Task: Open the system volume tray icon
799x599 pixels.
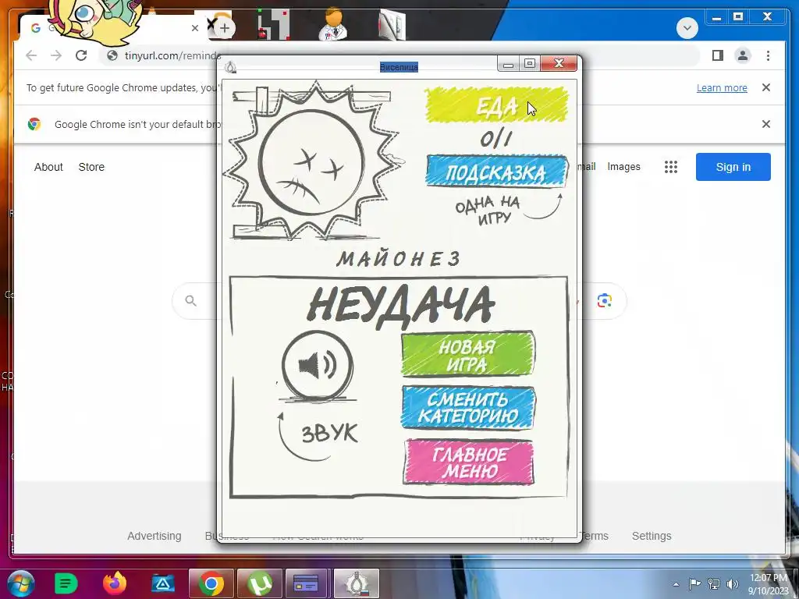Action: click(733, 584)
